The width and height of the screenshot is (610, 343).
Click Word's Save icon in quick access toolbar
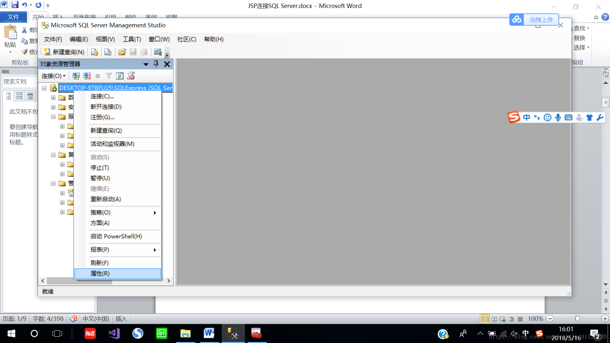[15, 5]
